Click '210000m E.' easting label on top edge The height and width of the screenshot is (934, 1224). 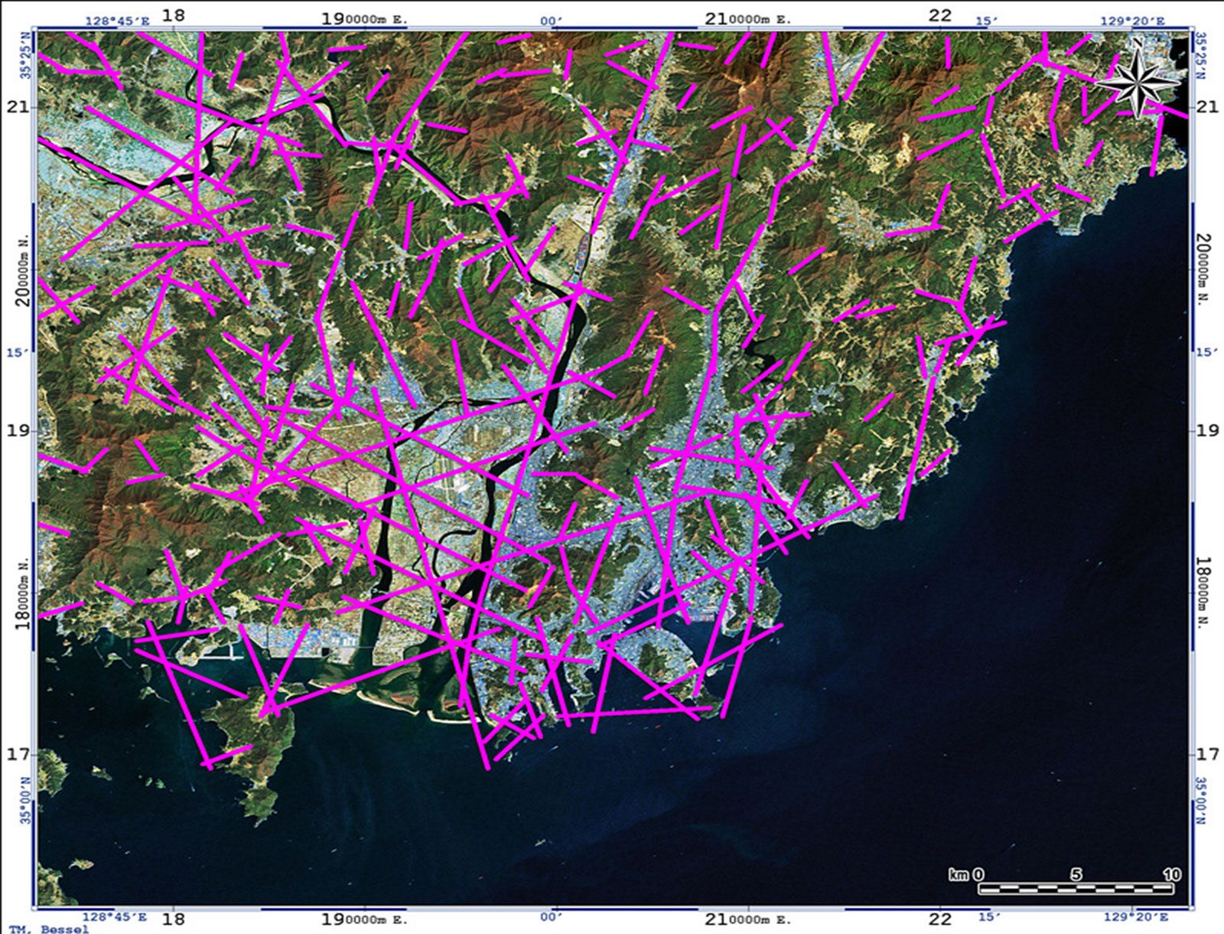tap(747, 19)
